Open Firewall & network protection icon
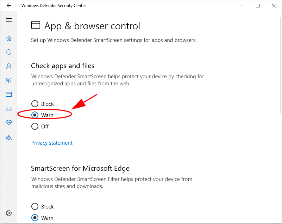282x224 pixels. [x=9, y=80]
